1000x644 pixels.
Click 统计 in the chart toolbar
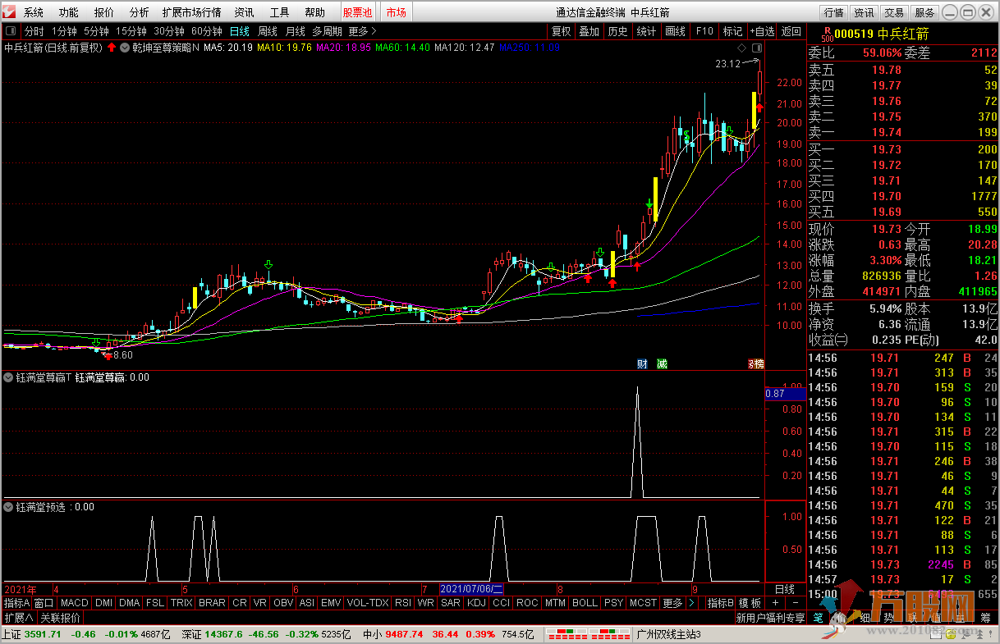point(646,31)
